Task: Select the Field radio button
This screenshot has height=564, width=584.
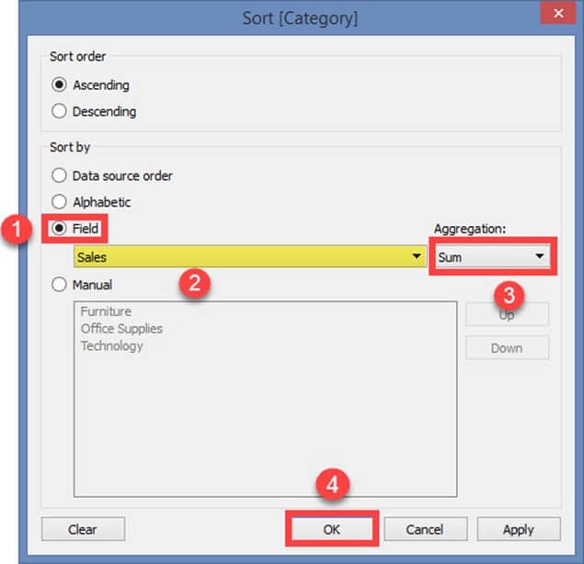Action: coord(60,230)
